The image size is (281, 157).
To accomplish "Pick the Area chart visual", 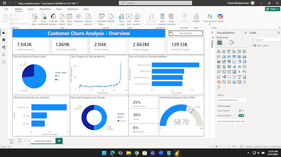I will pos(224,56).
